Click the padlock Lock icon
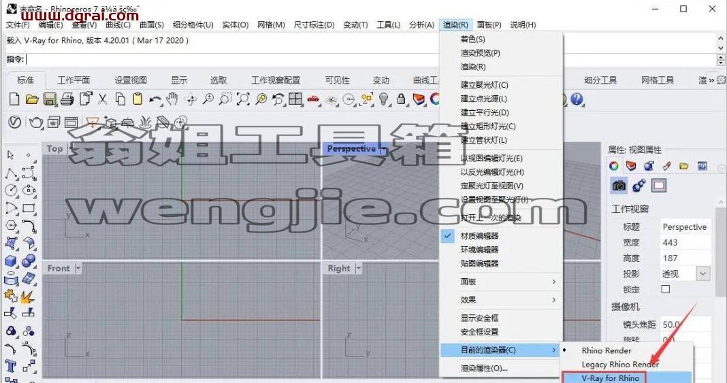 402,99
